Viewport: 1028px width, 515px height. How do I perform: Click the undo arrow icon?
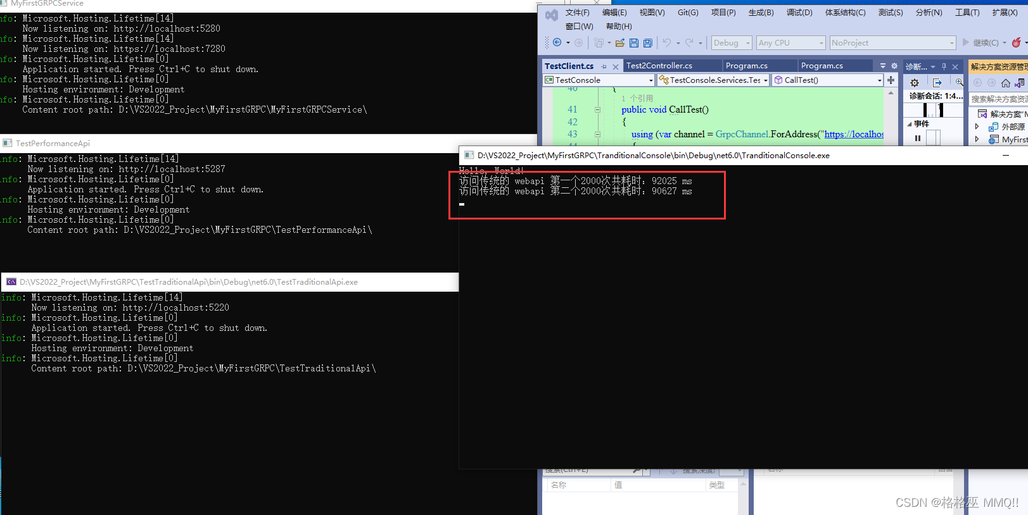[x=667, y=42]
